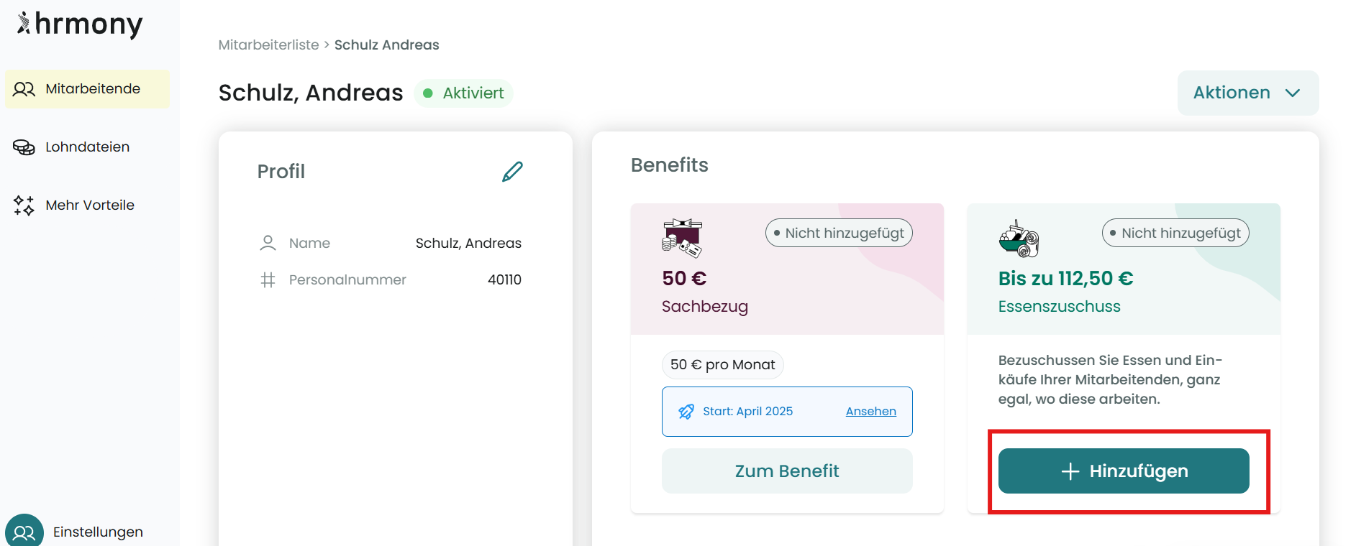
Task: Click the chevron arrow in Aktionen
Action: (1293, 93)
